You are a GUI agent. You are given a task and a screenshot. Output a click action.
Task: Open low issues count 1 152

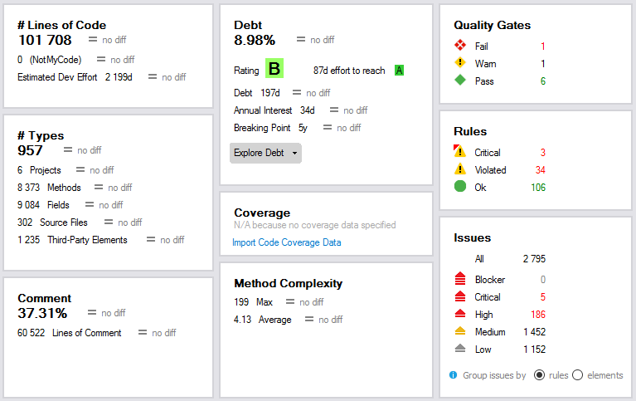534,350
